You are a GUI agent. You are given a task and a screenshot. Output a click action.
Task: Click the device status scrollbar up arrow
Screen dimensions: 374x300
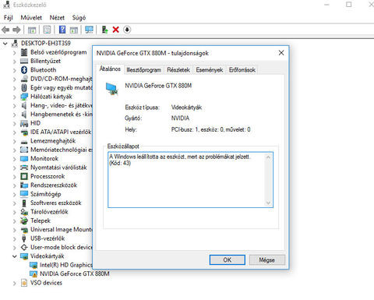[x=268, y=157]
